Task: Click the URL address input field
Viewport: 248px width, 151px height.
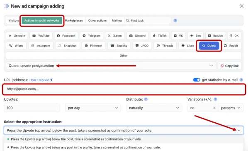Action: (x=124, y=89)
